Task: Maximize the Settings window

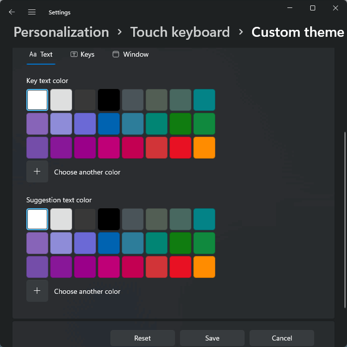Action: (313, 8)
